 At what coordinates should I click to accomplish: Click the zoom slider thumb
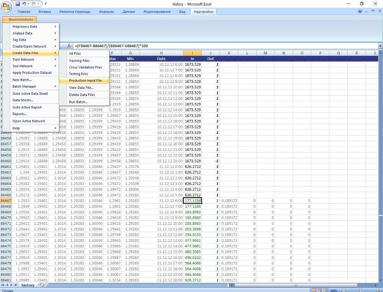(x=360, y=290)
